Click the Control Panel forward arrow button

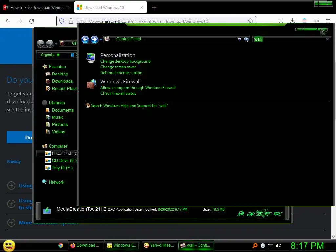click(x=94, y=39)
